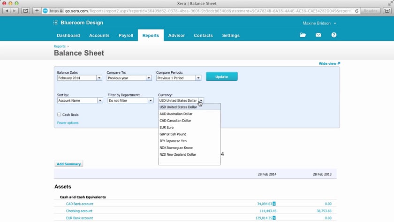Screen dimensions: 394x222
Task: Select AUD Australian Dollar option
Action: coord(189,114)
